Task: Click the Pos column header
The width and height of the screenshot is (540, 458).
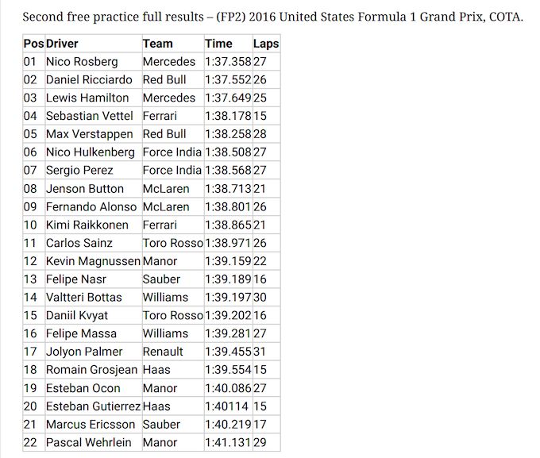Action: (x=33, y=44)
